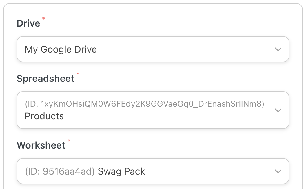Click the required asterisk next to Worksheet
The image size is (306, 189).
[69, 141]
